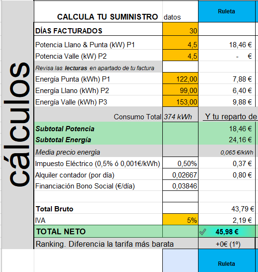Select the Potencia Valle P2 4,5 cell
The height and width of the screenshot is (272, 258).
pyautogui.click(x=180, y=55)
